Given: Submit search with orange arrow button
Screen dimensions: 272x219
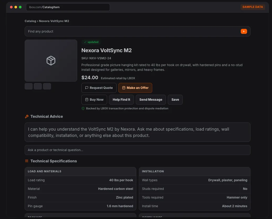Looking at the screenshot, I should (244, 31).
